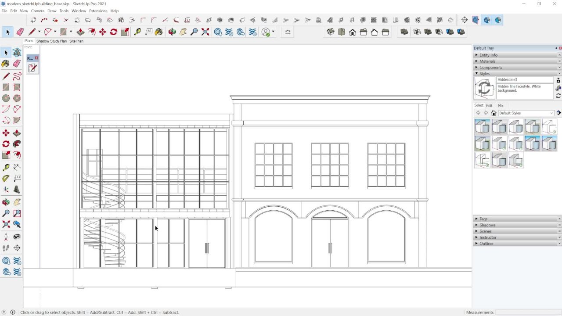Select the Eraser tool in the top toolbar
The width and height of the screenshot is (562, 316).
pos(20,32)
